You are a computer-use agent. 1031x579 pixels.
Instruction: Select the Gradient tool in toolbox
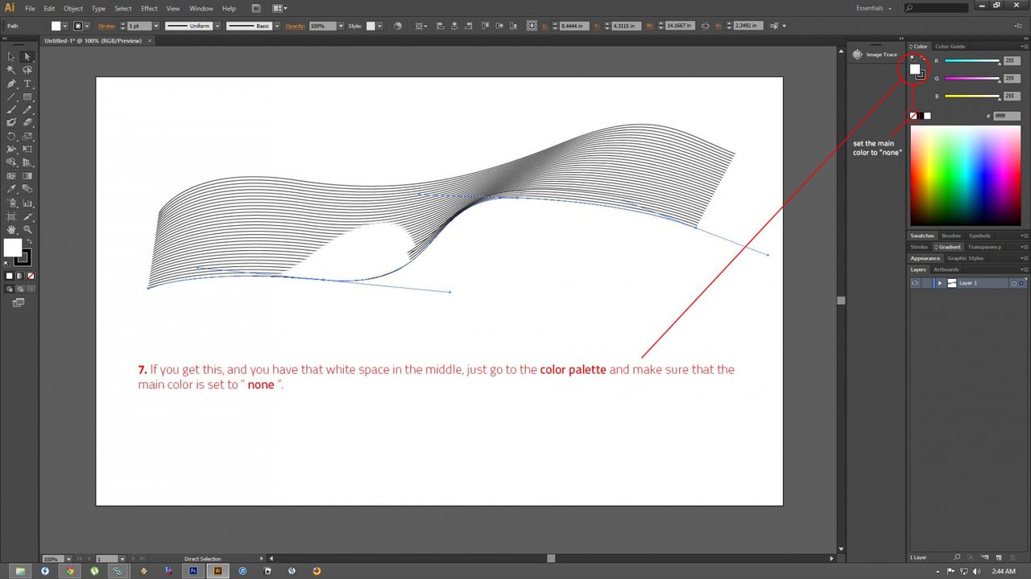point(27,176)
